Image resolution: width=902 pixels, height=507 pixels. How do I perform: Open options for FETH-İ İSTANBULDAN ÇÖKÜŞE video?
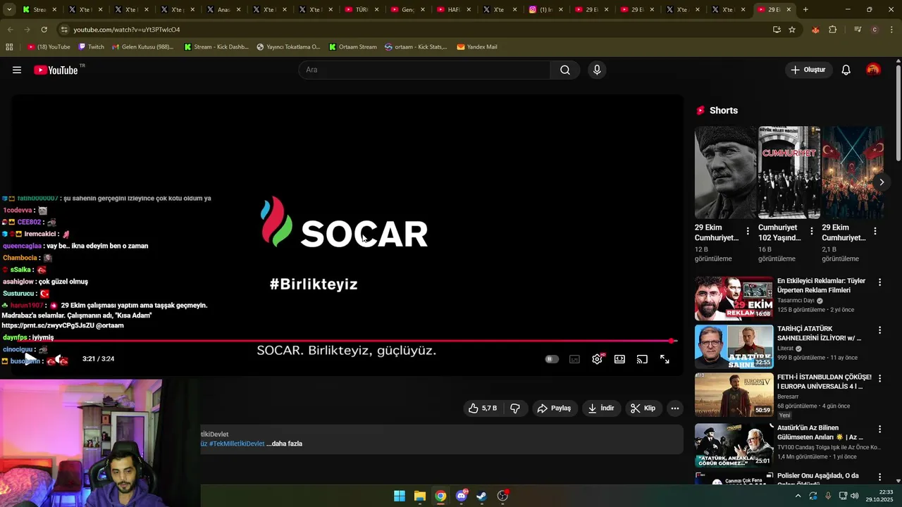click(879, 378)
